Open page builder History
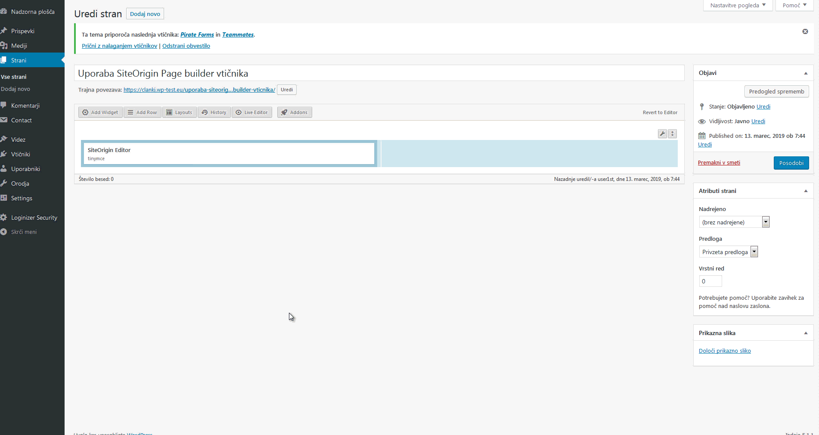Image resolution: width=819 pixels, height=435 pixels. (214, 112)
